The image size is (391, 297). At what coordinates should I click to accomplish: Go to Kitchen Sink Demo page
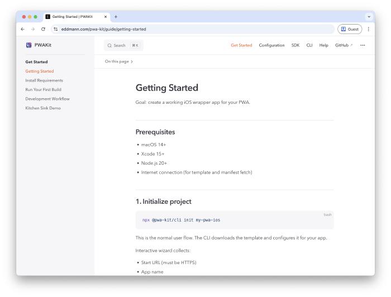43,108
